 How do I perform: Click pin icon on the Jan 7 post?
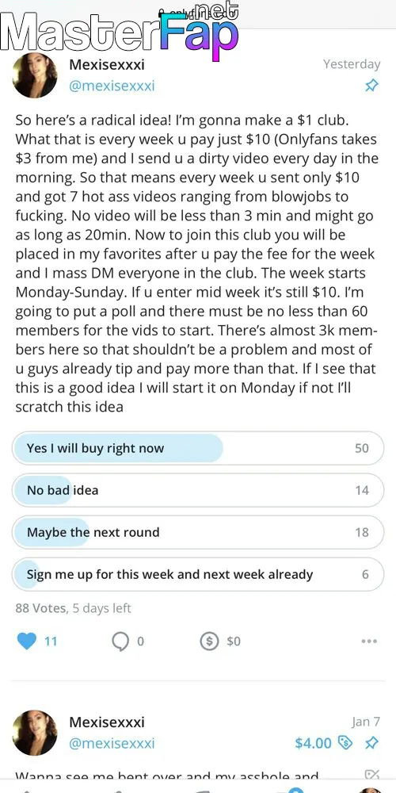click(x=371, y=743)
